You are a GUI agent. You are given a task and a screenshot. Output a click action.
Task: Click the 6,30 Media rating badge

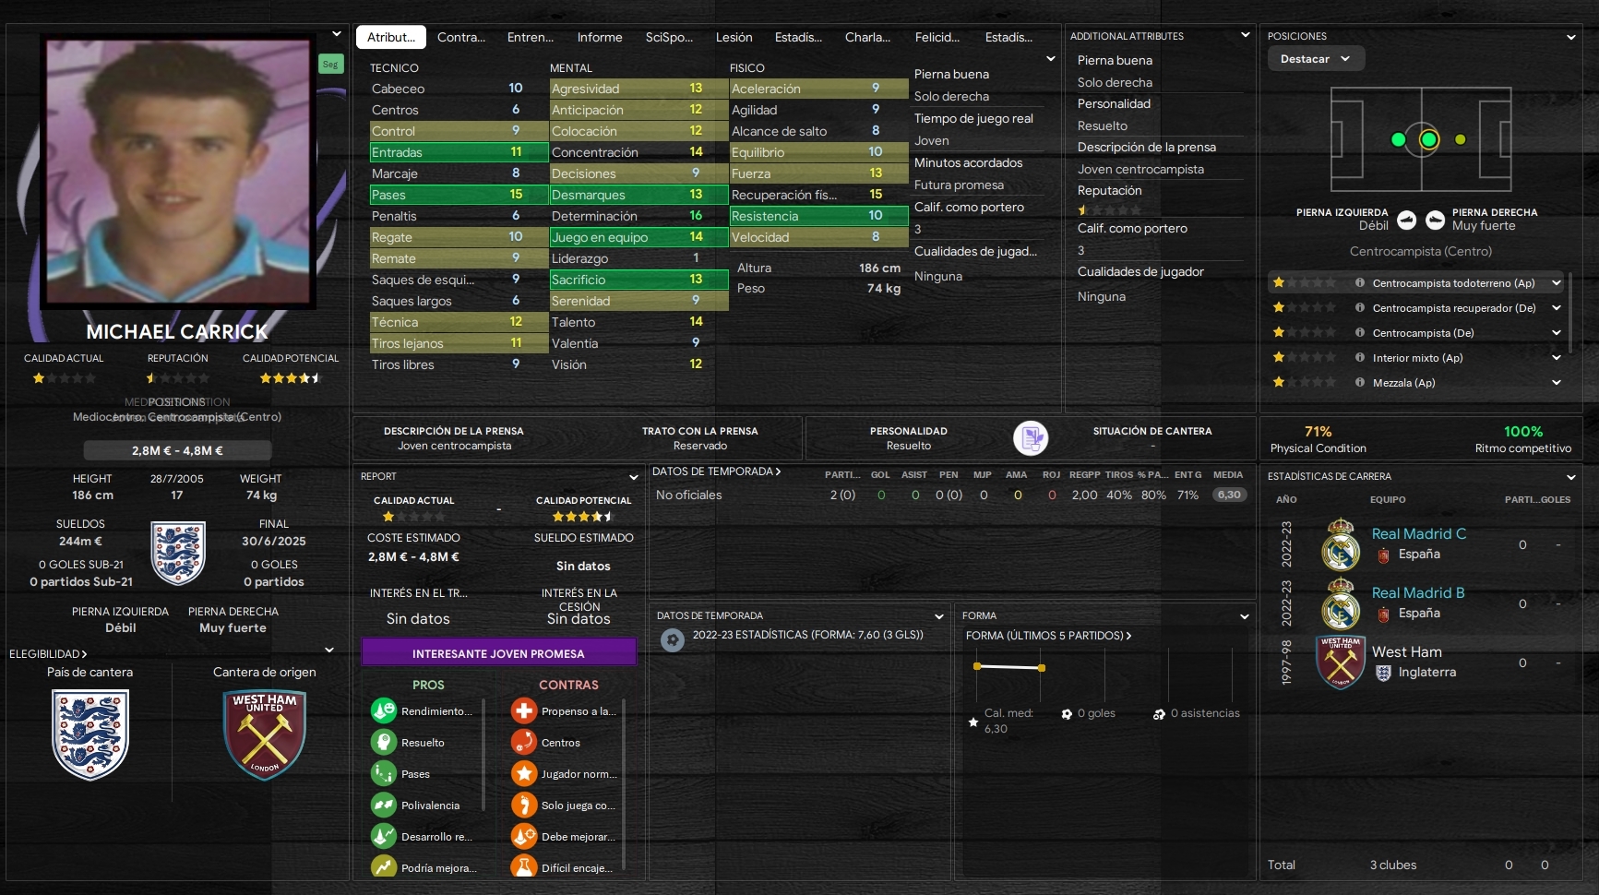point(1228,495)
